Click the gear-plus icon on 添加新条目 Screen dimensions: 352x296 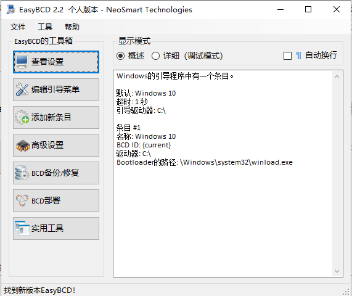(x=22, y=117)
